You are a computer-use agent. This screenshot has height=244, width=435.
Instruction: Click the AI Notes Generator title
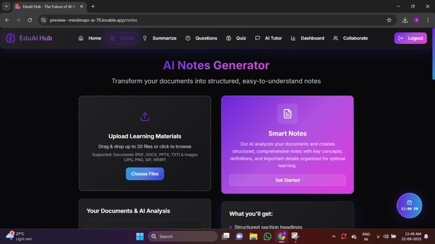coord(216,65)
